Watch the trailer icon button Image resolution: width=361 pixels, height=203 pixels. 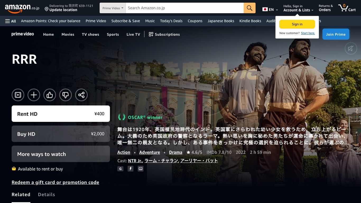[18, 95]
